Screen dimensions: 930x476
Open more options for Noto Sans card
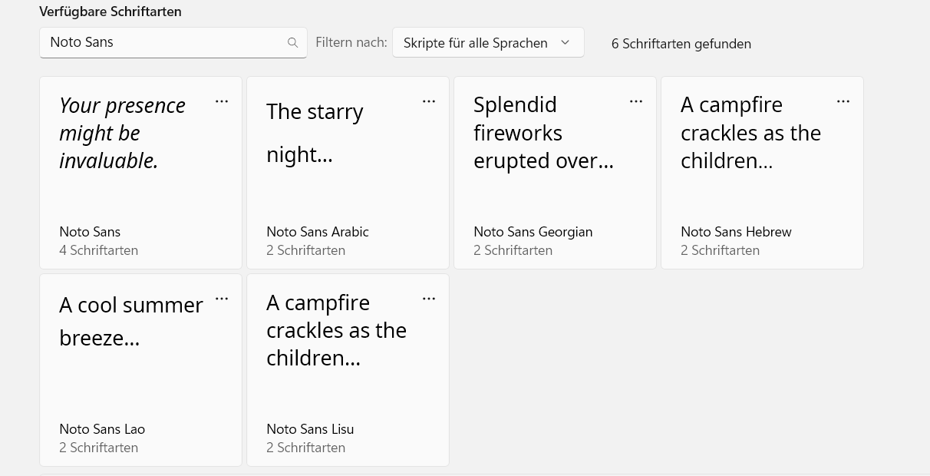coord(222,101)
